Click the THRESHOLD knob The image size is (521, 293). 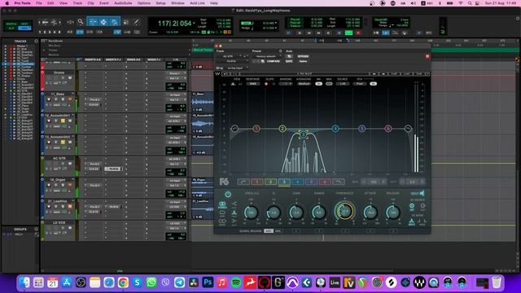pyautogui.click(x=344, y=211)
